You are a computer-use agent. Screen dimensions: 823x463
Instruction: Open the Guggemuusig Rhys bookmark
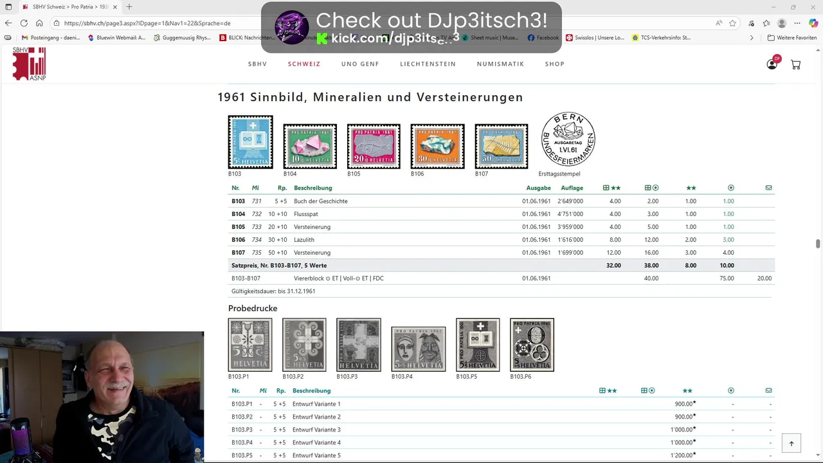(181, 37)
